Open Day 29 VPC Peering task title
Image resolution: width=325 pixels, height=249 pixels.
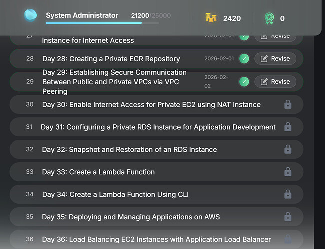pyautogui.click(x=114, y=82)
